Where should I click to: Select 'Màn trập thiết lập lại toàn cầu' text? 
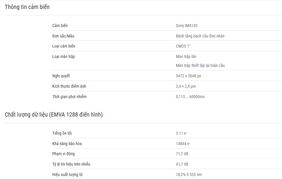200,65
